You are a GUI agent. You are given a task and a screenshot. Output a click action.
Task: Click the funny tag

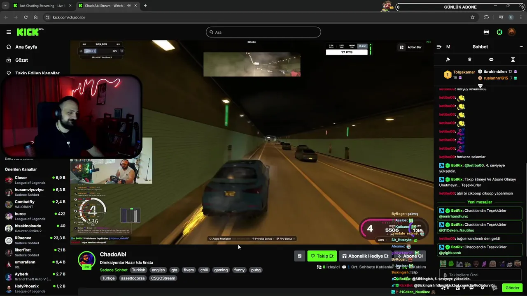pyautogui.click(x=239, y=270)
